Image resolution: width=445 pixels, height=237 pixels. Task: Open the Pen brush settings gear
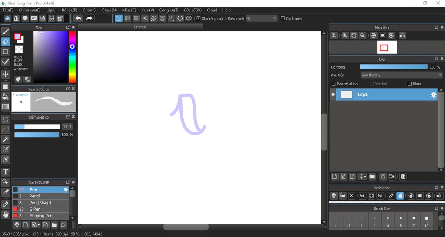click(66, 190)
